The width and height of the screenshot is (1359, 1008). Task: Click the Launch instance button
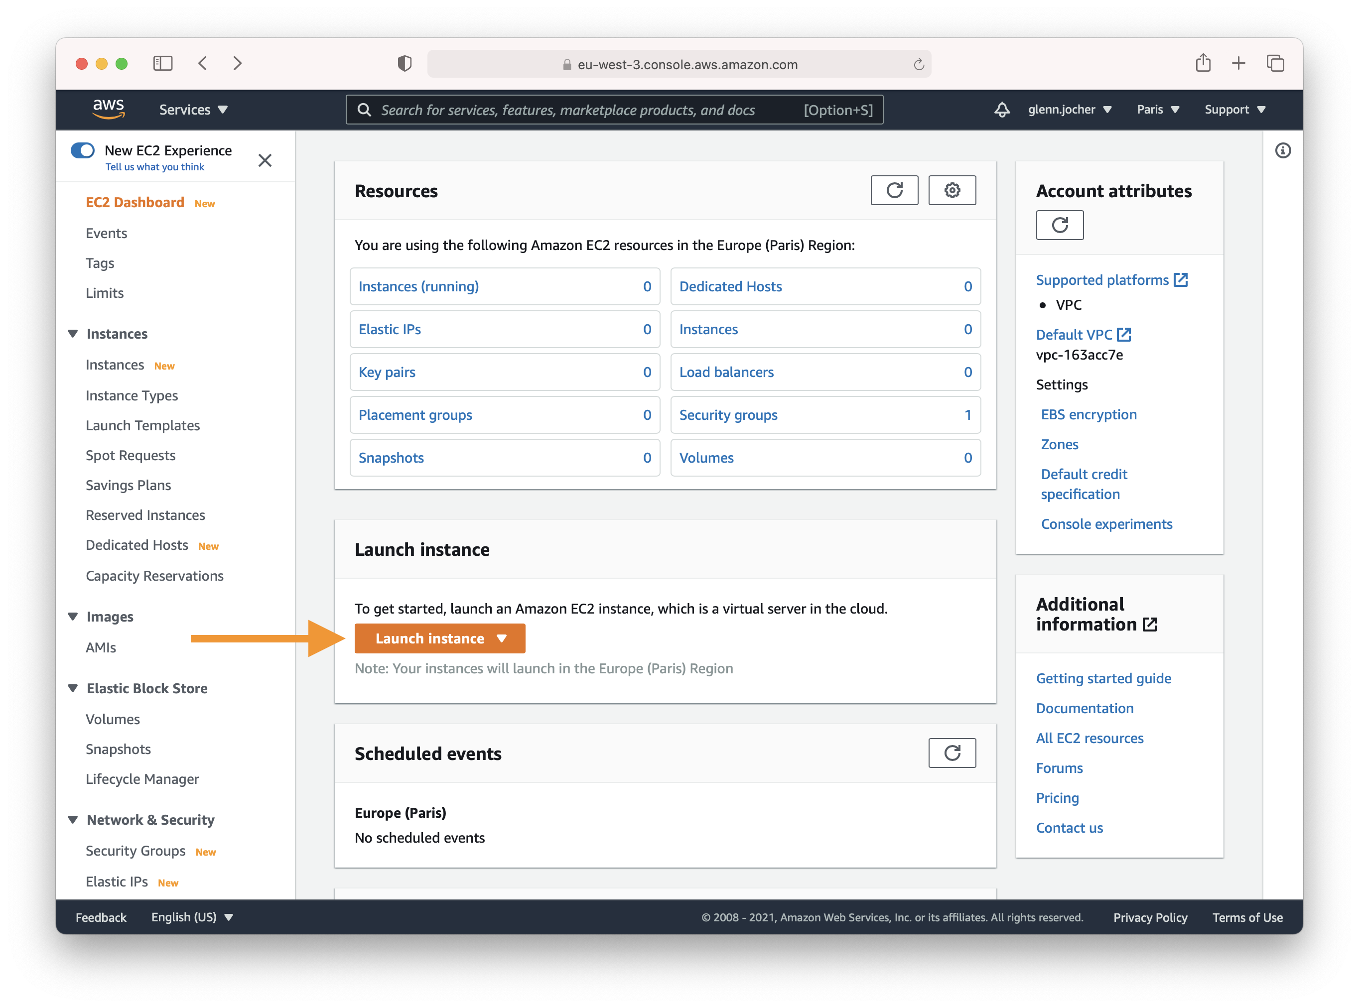(437, 637)
